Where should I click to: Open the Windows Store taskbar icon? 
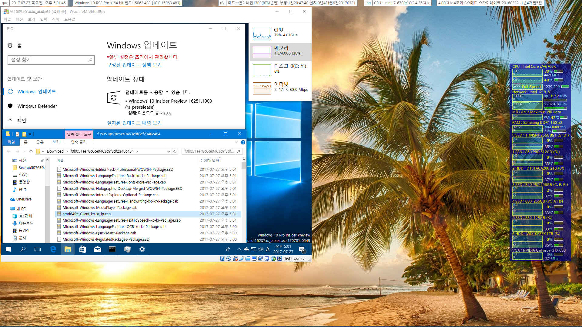[82, 249]
